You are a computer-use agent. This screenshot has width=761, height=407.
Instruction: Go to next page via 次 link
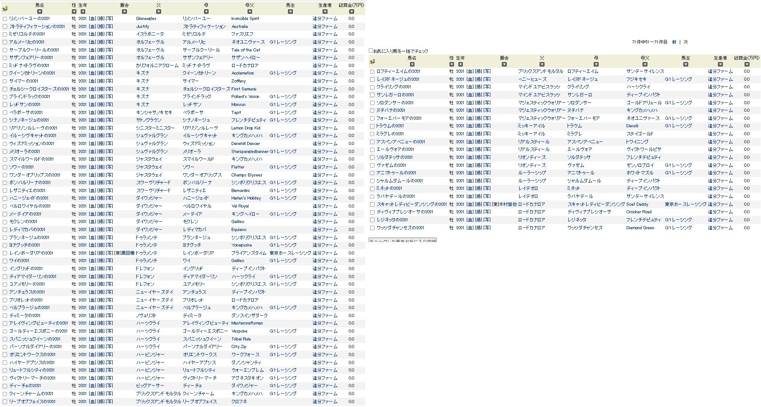click(686, 42)
